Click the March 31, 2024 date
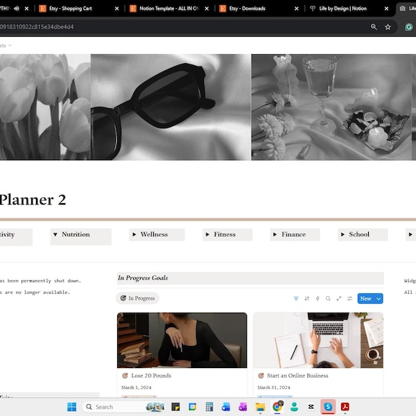The height and width of the screenshot is (416, 416). [274, 388]
